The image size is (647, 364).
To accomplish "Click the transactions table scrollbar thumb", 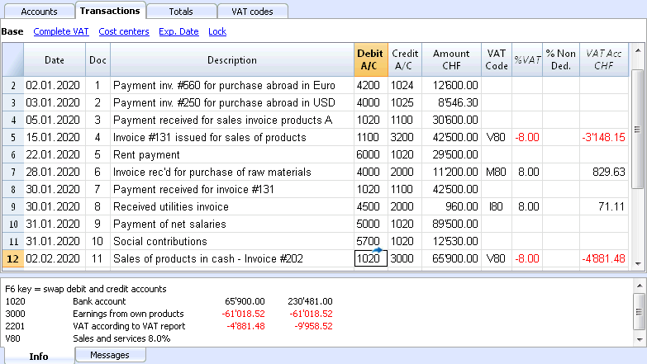I will click(638, 130).
